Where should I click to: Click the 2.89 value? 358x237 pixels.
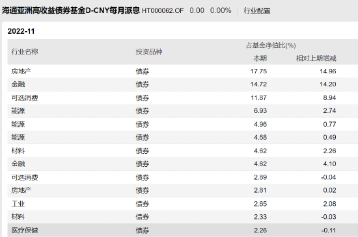point(260,177)
